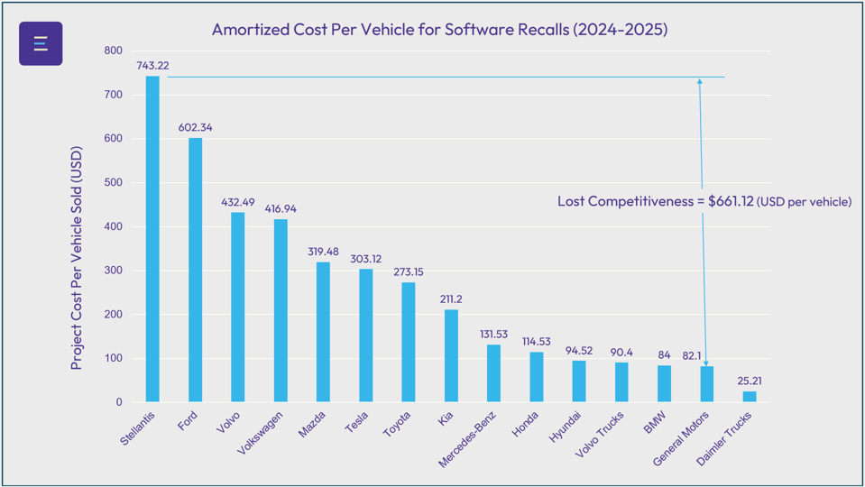
Task: Click the Hyundai bar
Action: pyautogui.click(x=579, y=381)
